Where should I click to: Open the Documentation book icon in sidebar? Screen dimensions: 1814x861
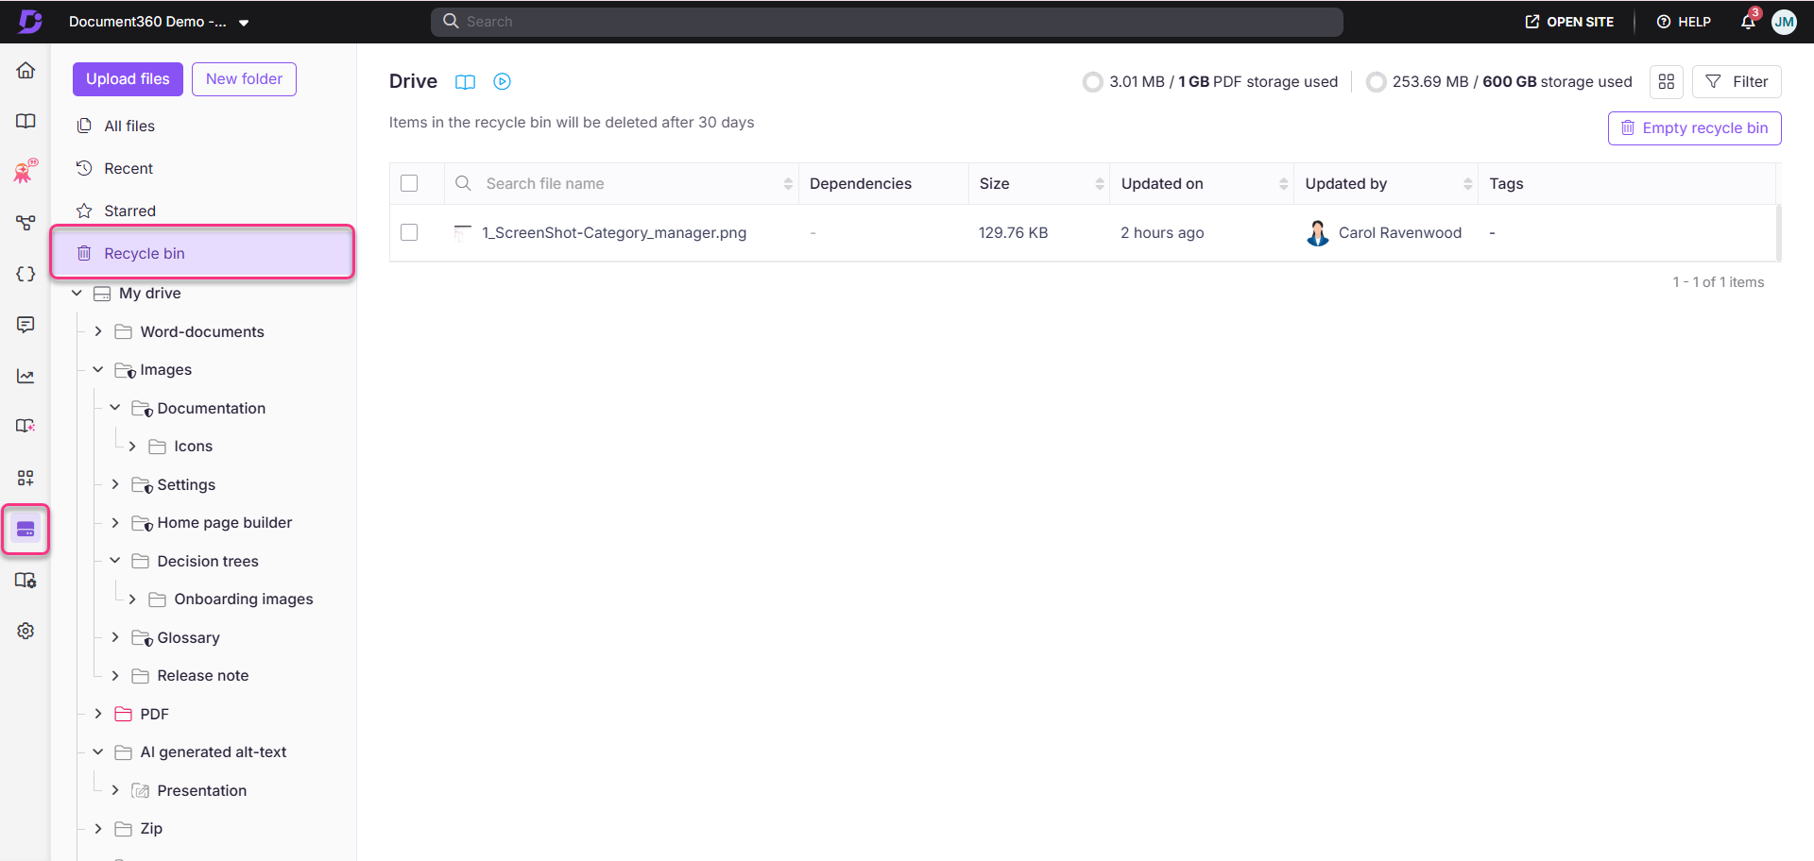pos(26,121)
